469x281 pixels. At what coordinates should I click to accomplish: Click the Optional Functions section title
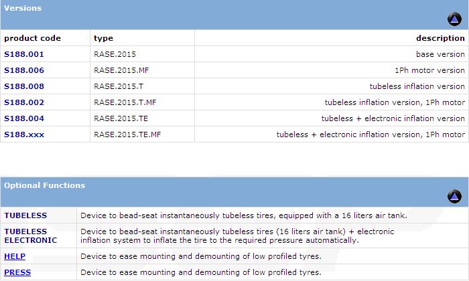click(45, 185)
